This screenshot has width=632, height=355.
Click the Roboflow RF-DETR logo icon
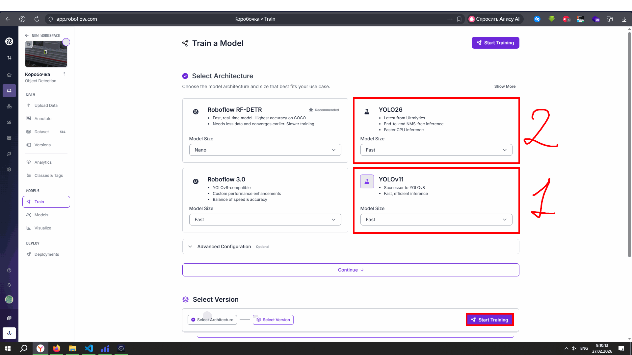196,112
